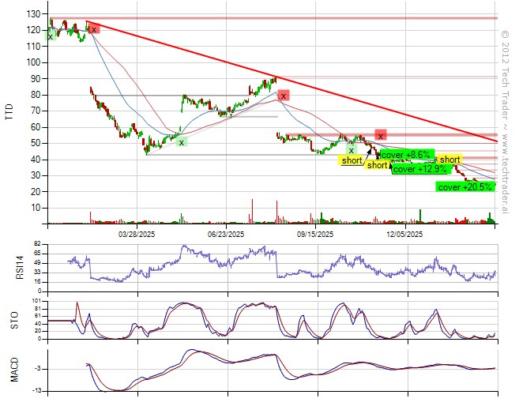Click the cover +12.9% label
This screenshot has height=406, width=519.
[x=421, y=169]
